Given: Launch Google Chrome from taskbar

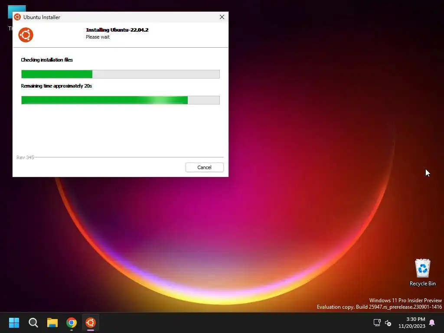Looking at the screenshot, I should pos(72,323).
